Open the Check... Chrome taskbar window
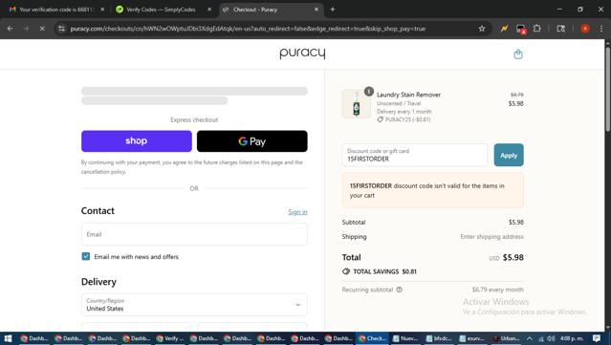The height and width of the screenshot is (345, 611). (373, 338)
